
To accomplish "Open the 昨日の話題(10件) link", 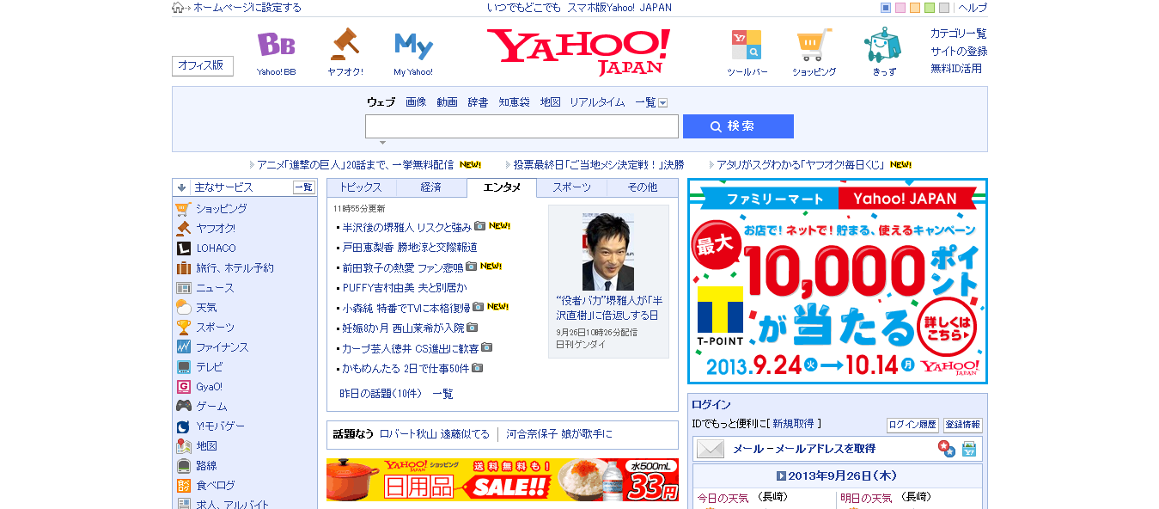I will click(x=381, y=394).
